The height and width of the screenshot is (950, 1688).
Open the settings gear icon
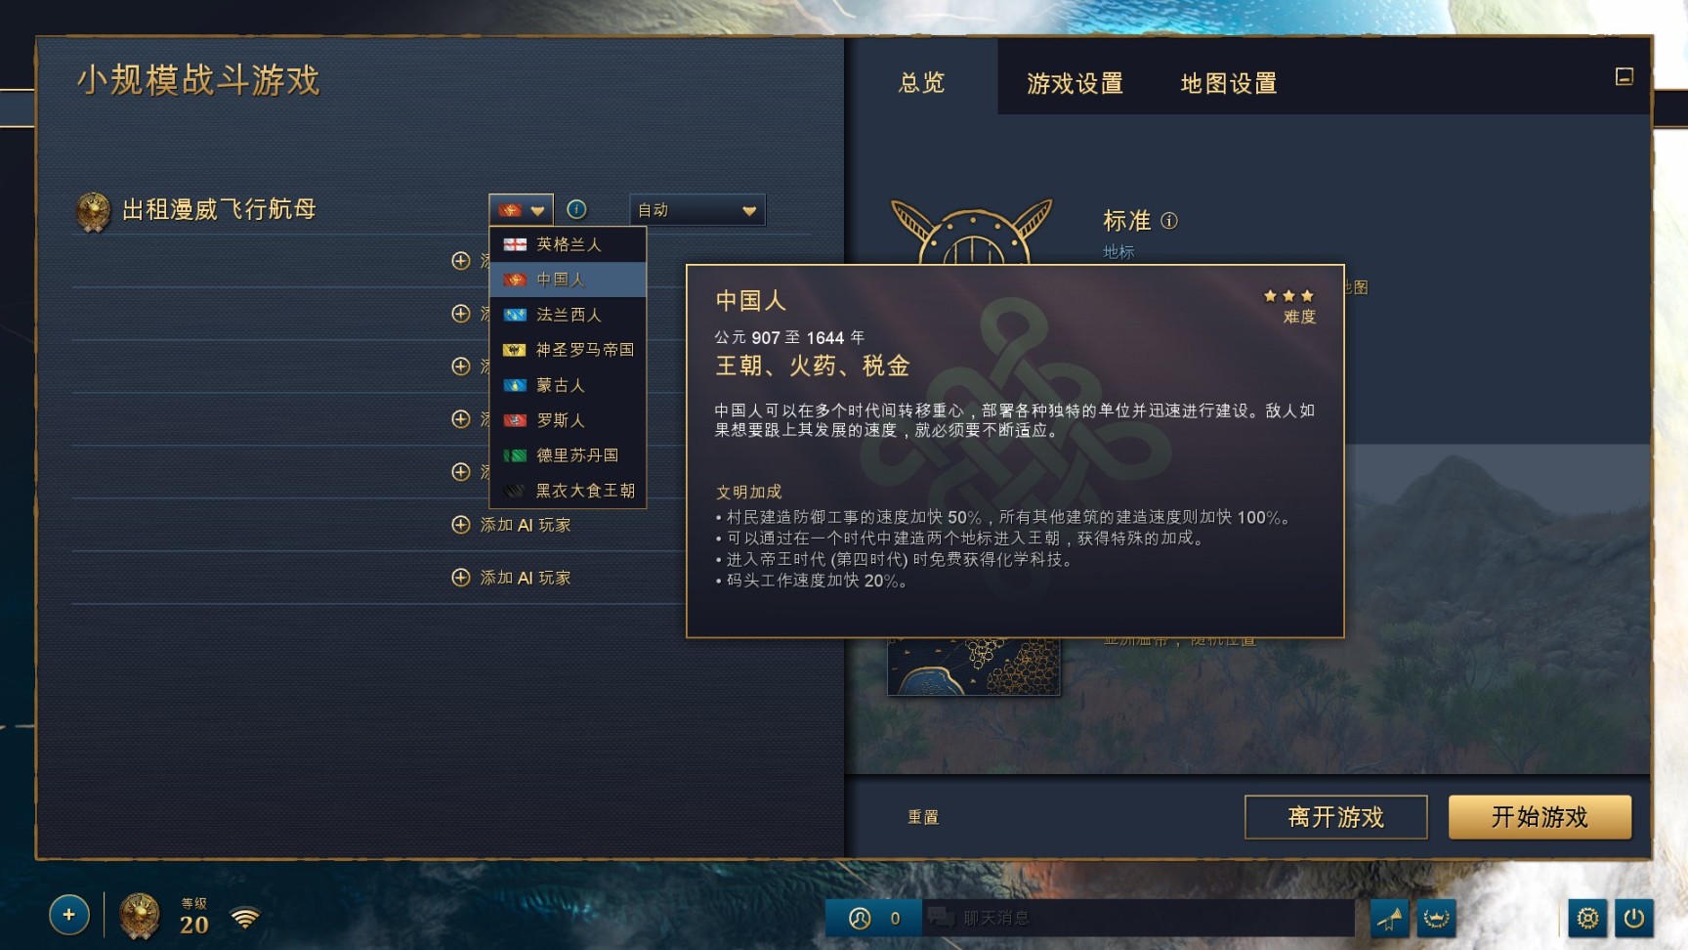point(1587,918)
